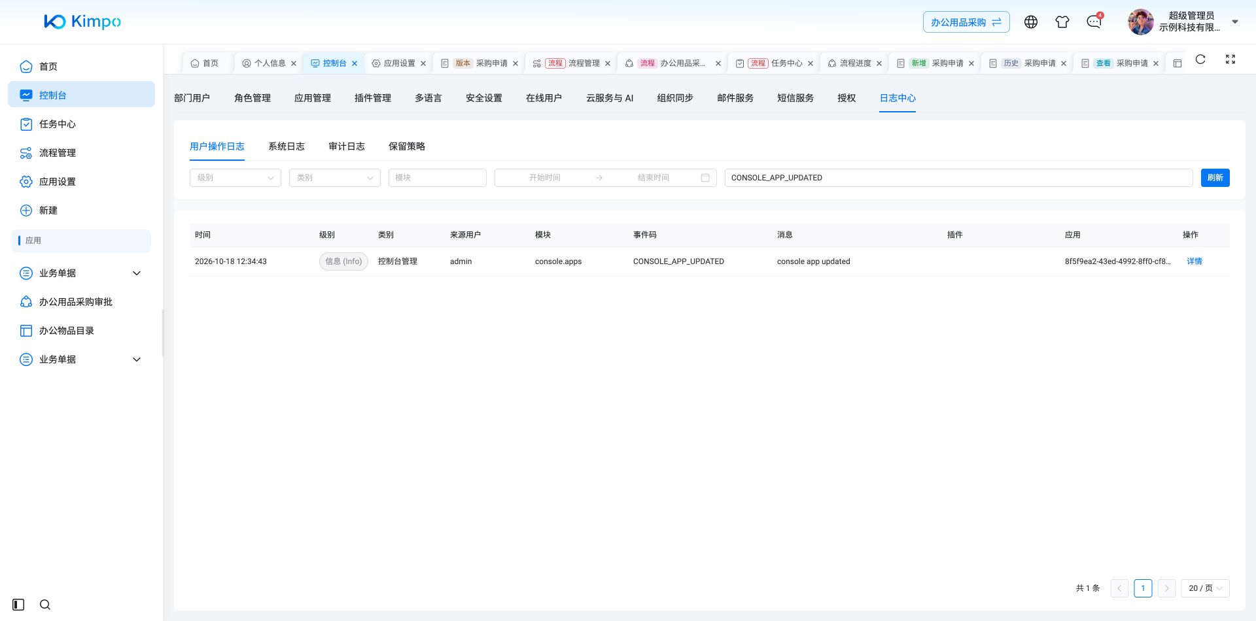The height and width of the screenshot is (621, 1256).
Task: Click the CONSOLE_APP_UPDATED search field
Action: pos(958,178)
